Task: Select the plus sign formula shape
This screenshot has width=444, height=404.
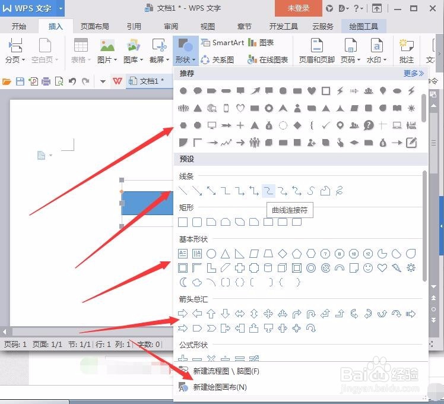Action: [x=183, y=358]
